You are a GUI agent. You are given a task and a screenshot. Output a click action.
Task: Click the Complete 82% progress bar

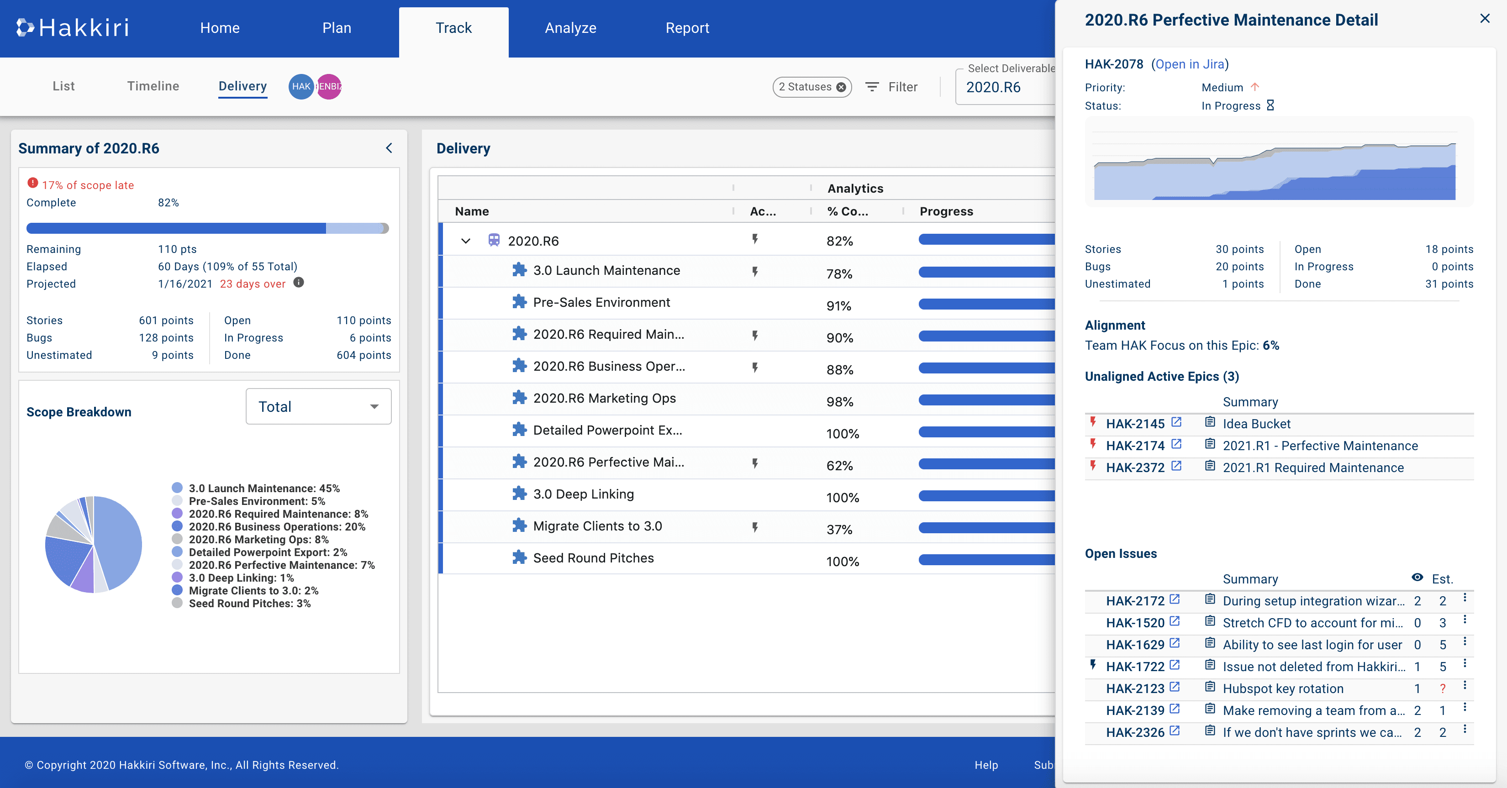coord(207,229)
